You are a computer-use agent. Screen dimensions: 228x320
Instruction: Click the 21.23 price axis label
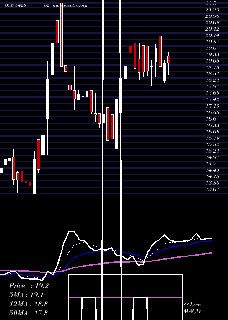point(212,10)
